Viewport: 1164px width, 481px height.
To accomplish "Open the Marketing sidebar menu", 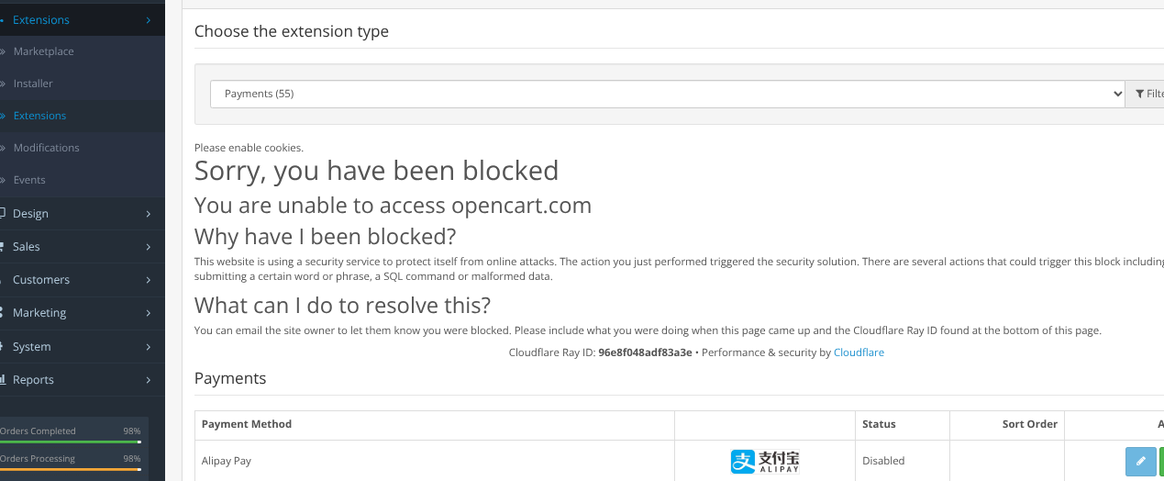I will click(83, 313).
